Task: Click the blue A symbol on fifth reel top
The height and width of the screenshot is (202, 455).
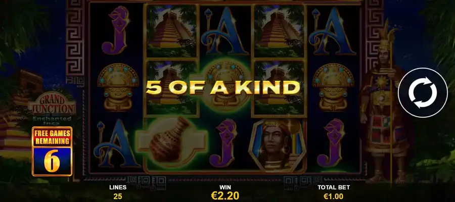Action: coord(333,31)
